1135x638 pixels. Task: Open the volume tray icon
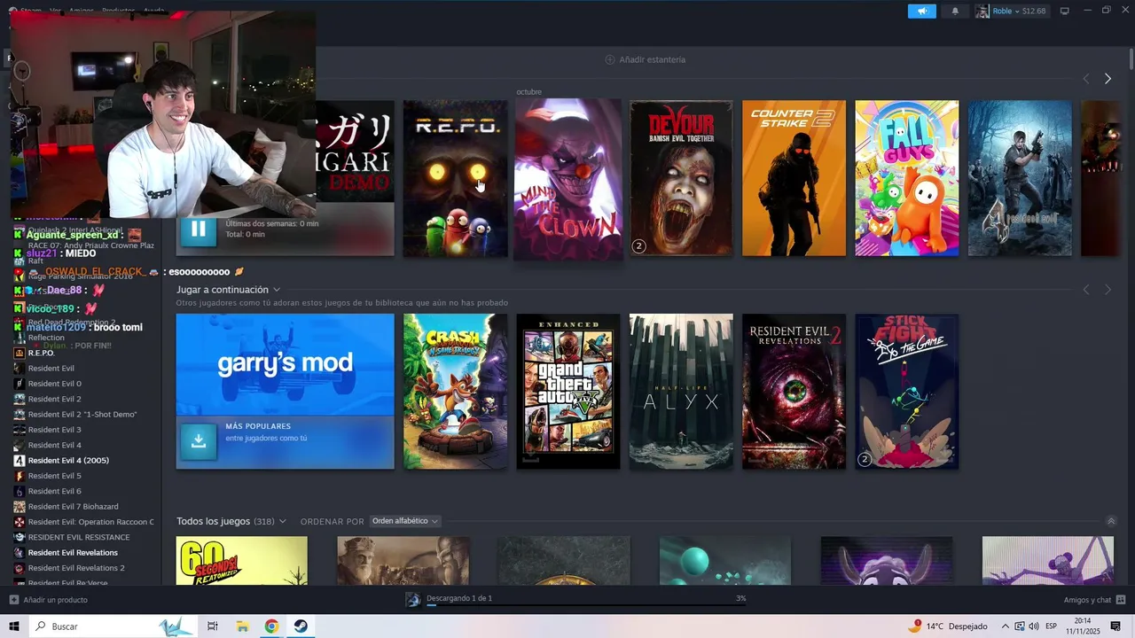1034,626
